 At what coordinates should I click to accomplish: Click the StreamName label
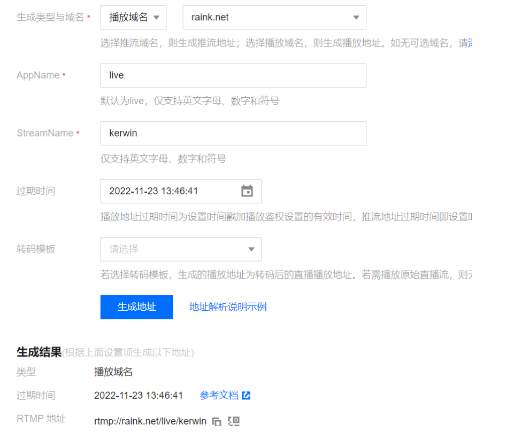[45, 133]
